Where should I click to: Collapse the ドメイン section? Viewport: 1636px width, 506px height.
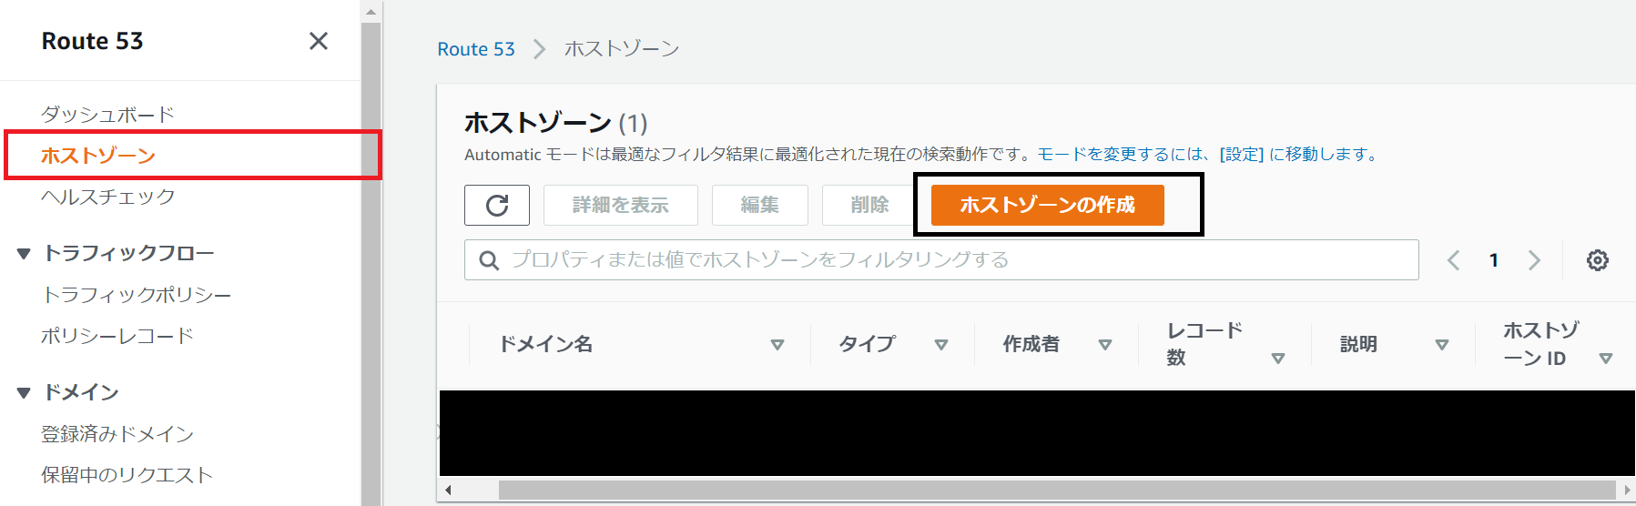coord(24,393)
